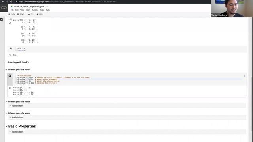Screen dimensions: 253x142
Task: Add a new CODE cell from toolbar
Action: [x=12, y=14]
